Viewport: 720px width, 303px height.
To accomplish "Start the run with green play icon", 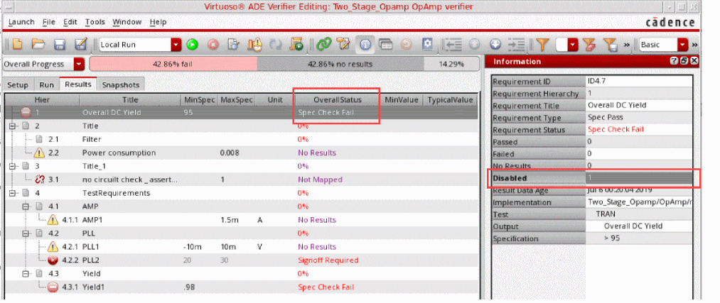I will click(192, 45).
